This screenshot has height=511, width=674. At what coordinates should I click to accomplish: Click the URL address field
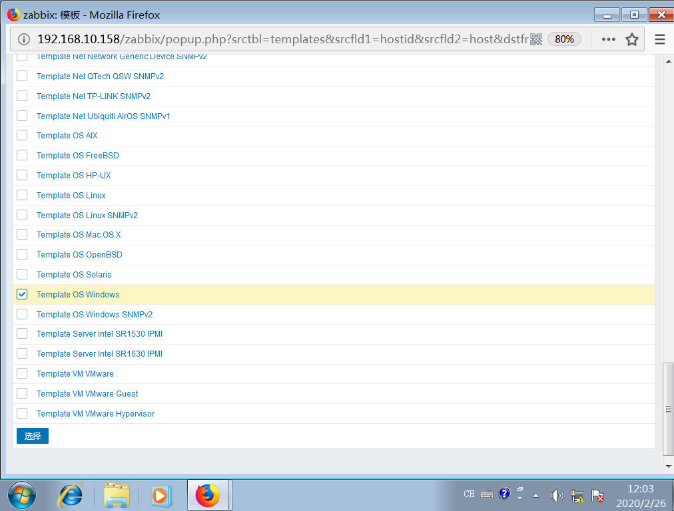coord(282,39)
